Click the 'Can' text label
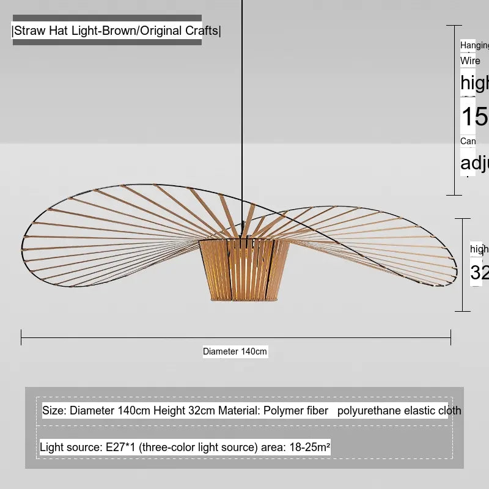Screen dimensions: 489x489 pos(468,141)
